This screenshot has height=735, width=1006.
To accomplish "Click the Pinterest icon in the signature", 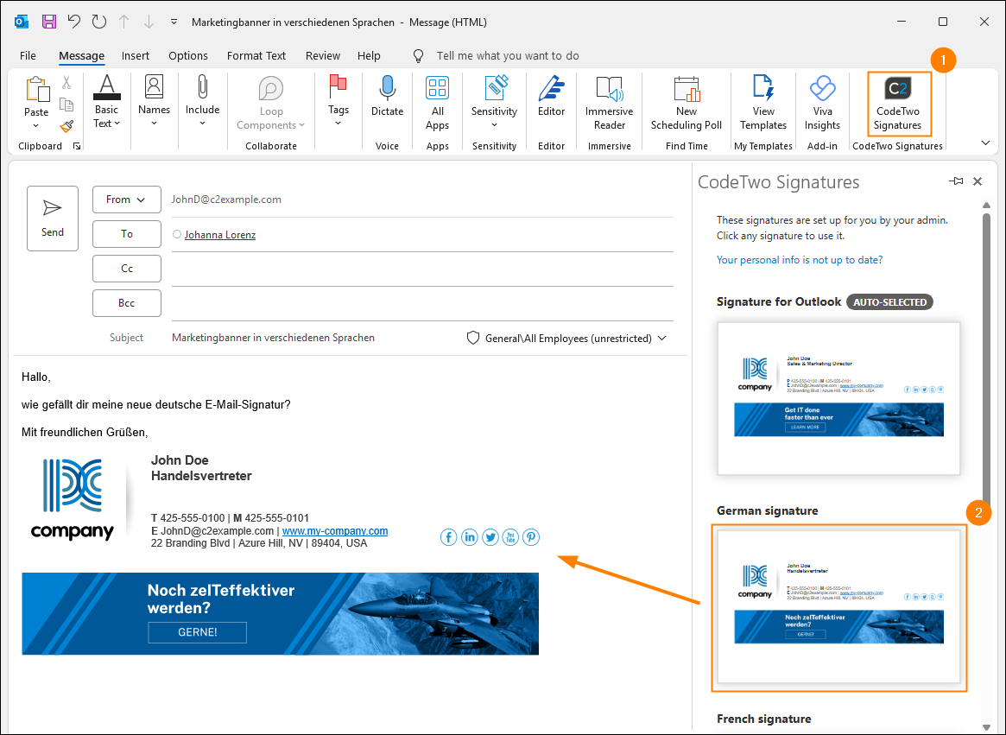I will pyautogui.click(x=531, y=537).
